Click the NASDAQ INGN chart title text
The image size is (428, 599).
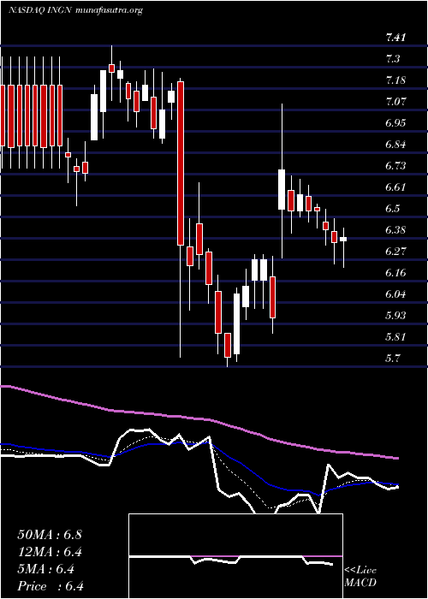pos(75,10)
